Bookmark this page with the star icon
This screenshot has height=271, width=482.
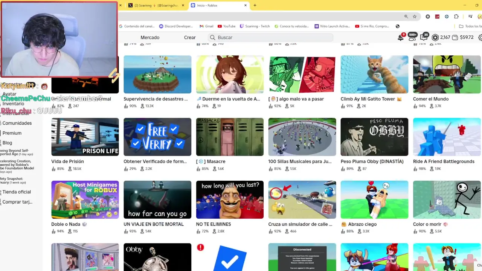tap(415, 17)
